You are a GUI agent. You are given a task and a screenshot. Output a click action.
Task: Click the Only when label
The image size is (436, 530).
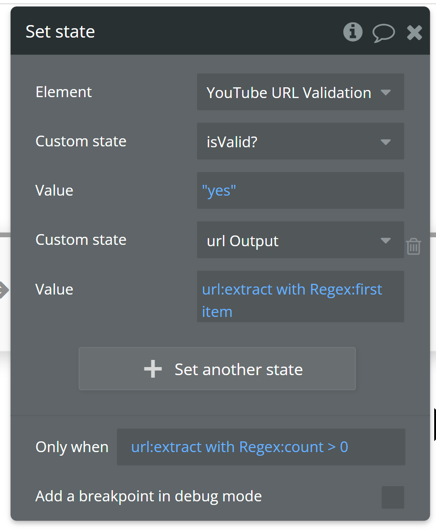[72, 447]
